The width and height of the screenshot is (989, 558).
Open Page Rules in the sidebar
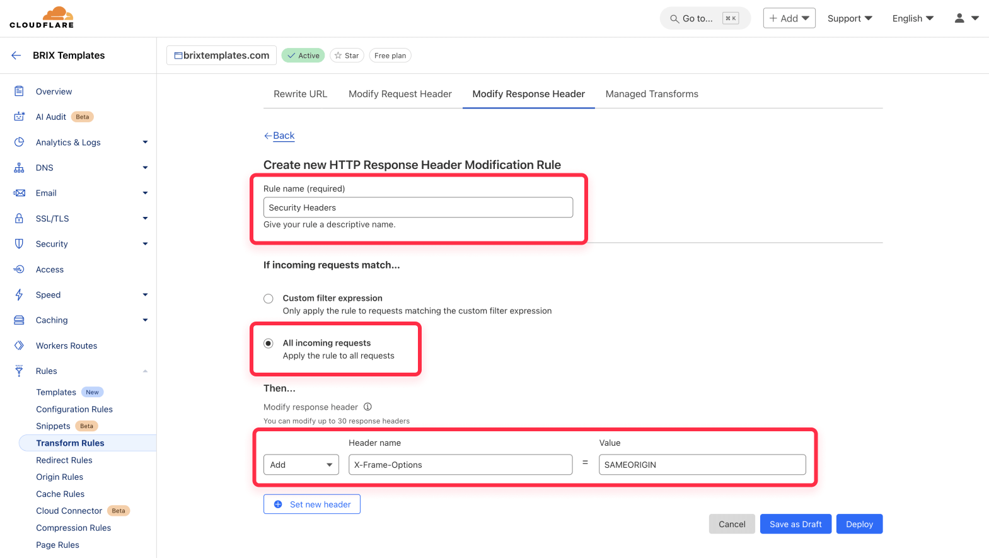[x=58, y=545]
